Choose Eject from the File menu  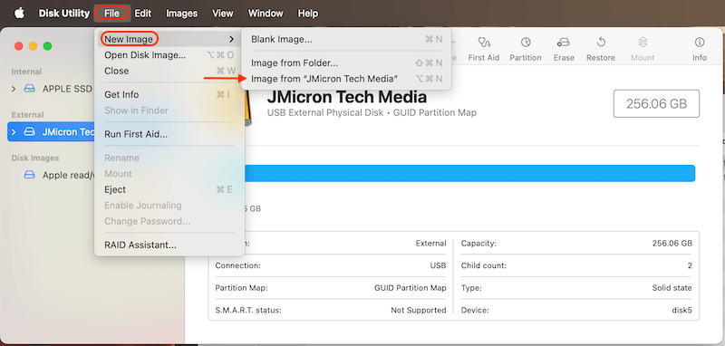pyautogui.click(x=169, y=189)
